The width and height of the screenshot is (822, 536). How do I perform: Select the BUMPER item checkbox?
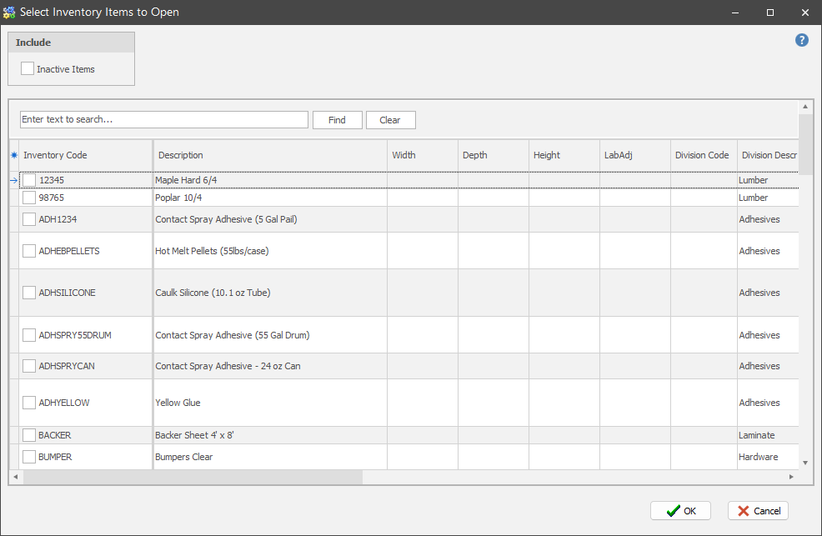(x=29, y=457)
